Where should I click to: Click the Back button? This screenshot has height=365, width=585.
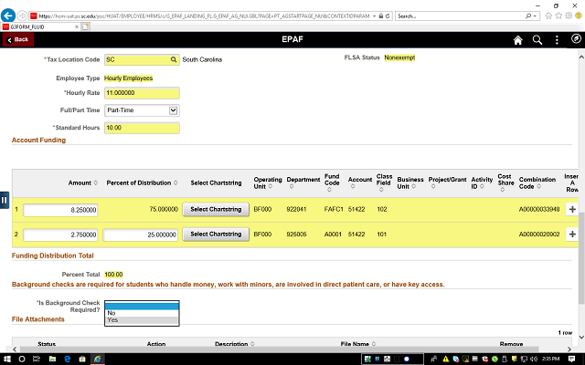point(18,39)
